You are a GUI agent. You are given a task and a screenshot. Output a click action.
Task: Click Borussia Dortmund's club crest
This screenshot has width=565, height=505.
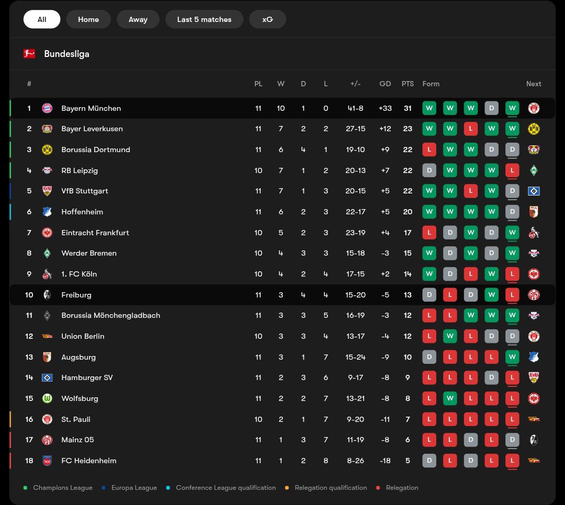47,150
